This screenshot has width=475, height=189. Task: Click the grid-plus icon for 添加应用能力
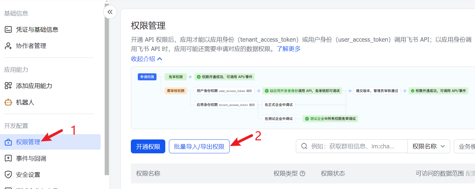[8, 86]
